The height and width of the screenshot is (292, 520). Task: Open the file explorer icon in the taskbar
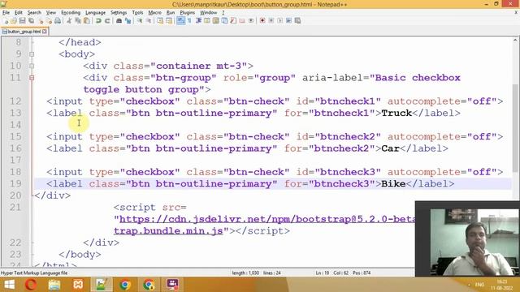(54, 285)
